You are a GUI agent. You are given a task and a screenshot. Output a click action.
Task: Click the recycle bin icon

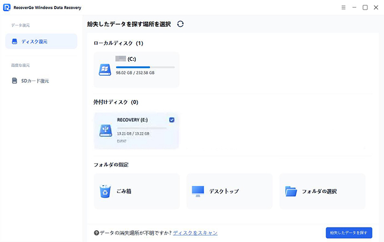point(105,192)
